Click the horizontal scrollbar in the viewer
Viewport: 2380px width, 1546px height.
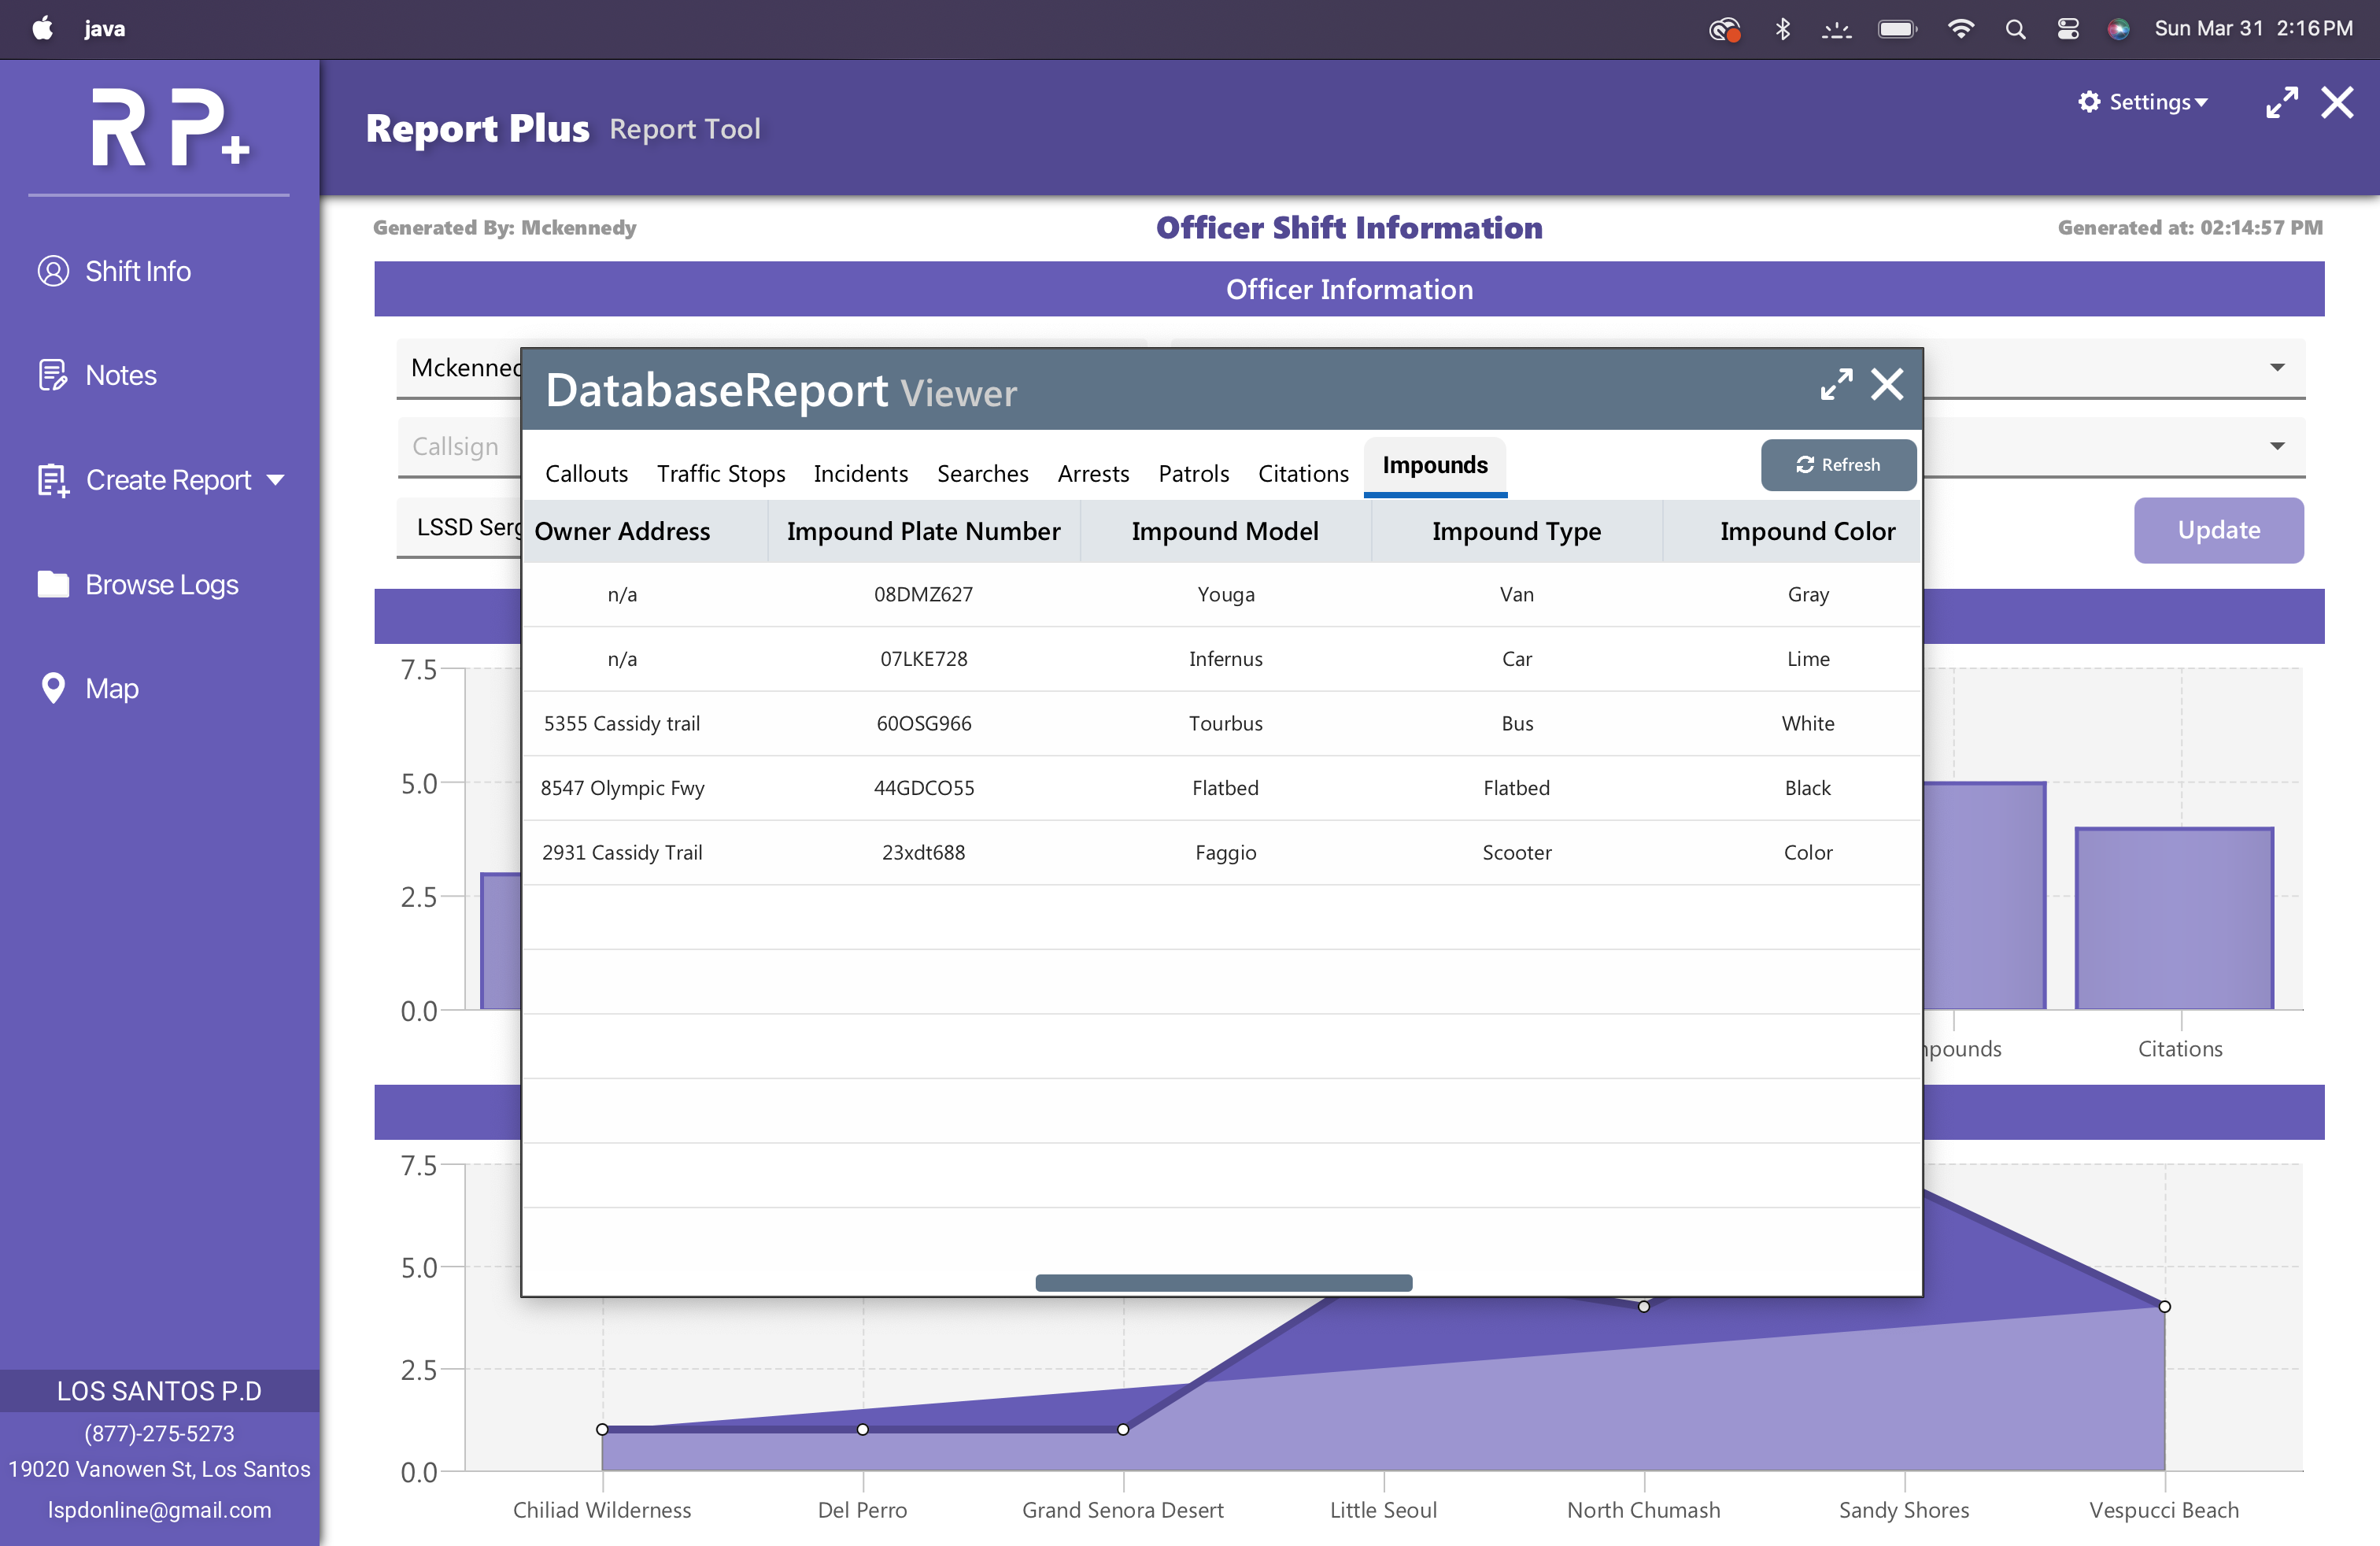1223,1283
